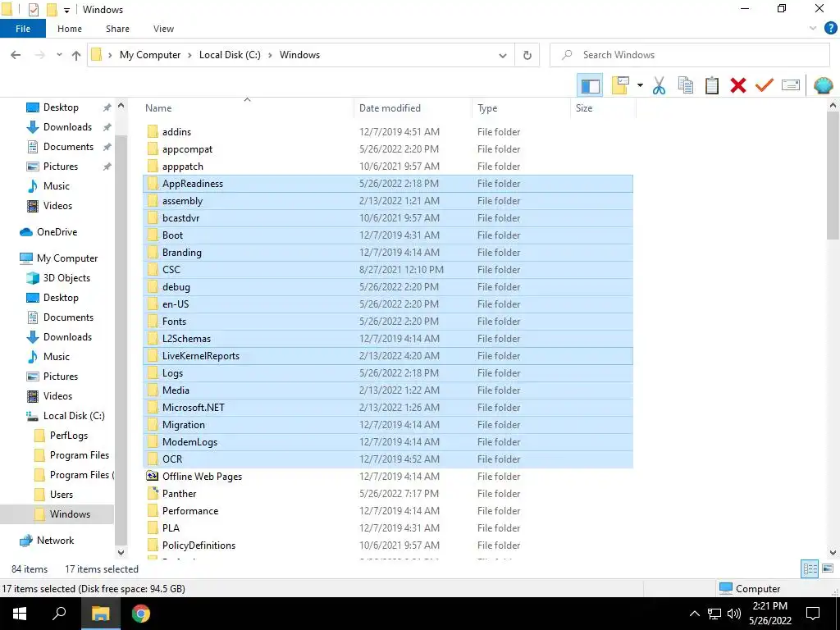
Task: Go up one folder level arrow
Action: pyautogui.click(x=76, y=55)
